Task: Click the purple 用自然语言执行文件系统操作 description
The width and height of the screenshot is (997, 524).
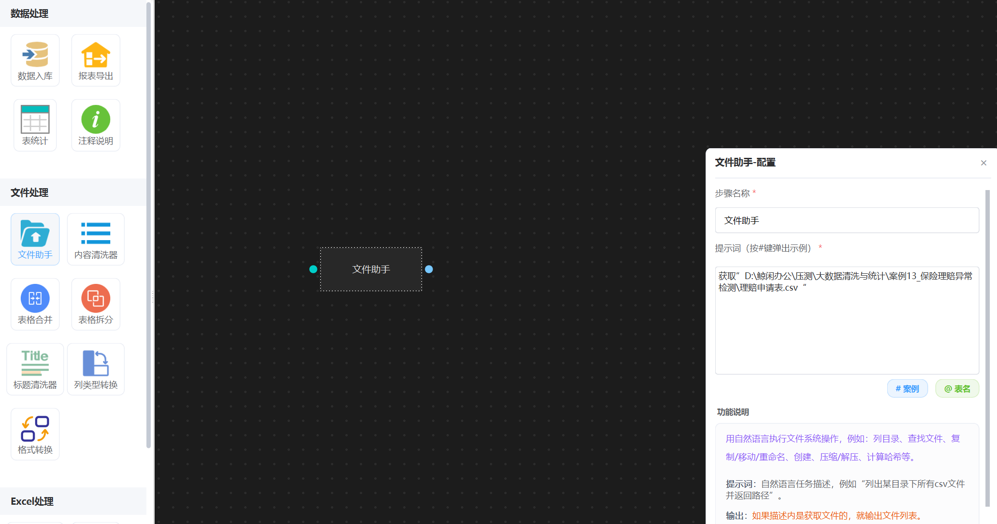Action: coord(843,447)
